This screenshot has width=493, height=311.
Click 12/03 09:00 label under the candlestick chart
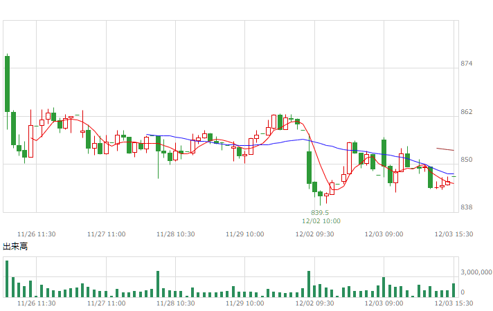click(384, 234)
